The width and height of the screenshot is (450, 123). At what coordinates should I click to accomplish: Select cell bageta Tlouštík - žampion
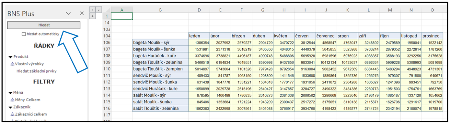pyautogui.click(x=160, y=69)
